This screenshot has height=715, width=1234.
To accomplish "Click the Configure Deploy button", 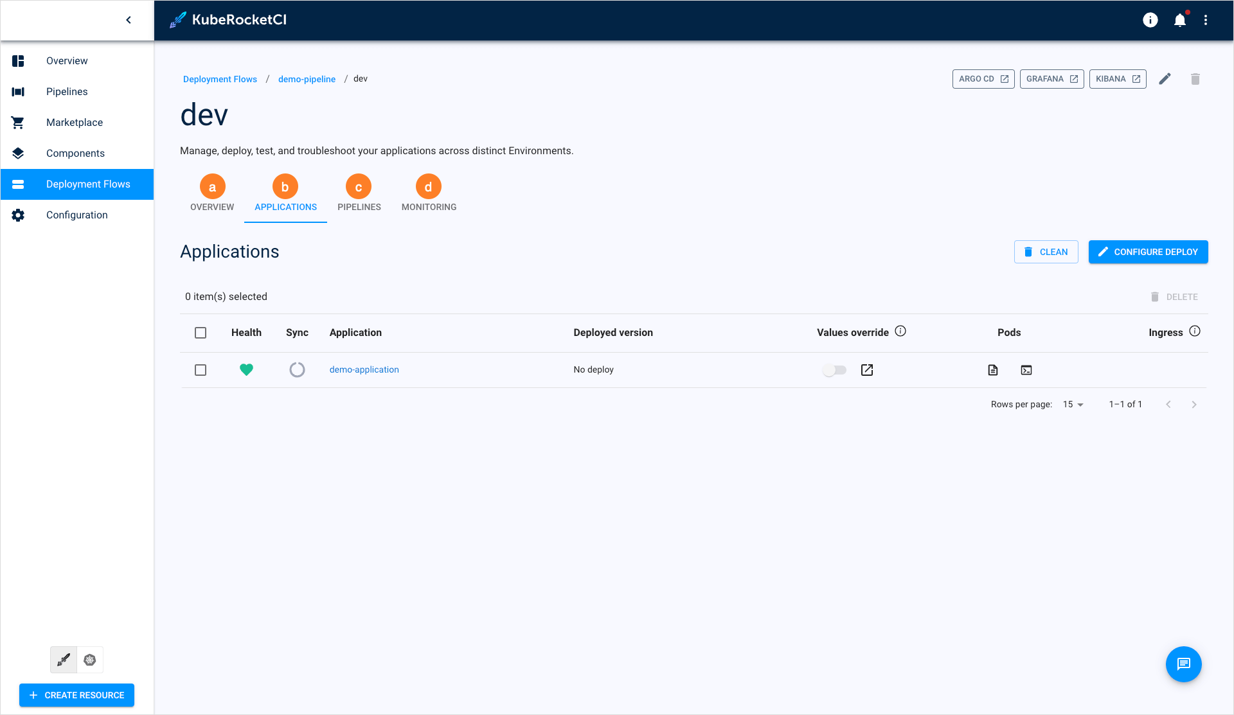I will click(1149, 251).
